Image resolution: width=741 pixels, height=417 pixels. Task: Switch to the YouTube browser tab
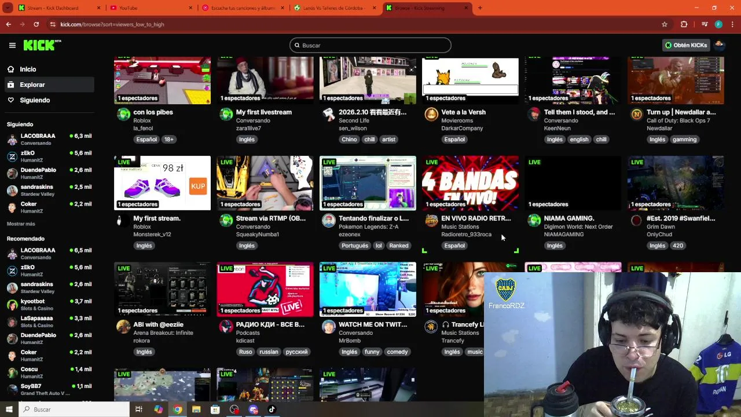click(151, 8)
